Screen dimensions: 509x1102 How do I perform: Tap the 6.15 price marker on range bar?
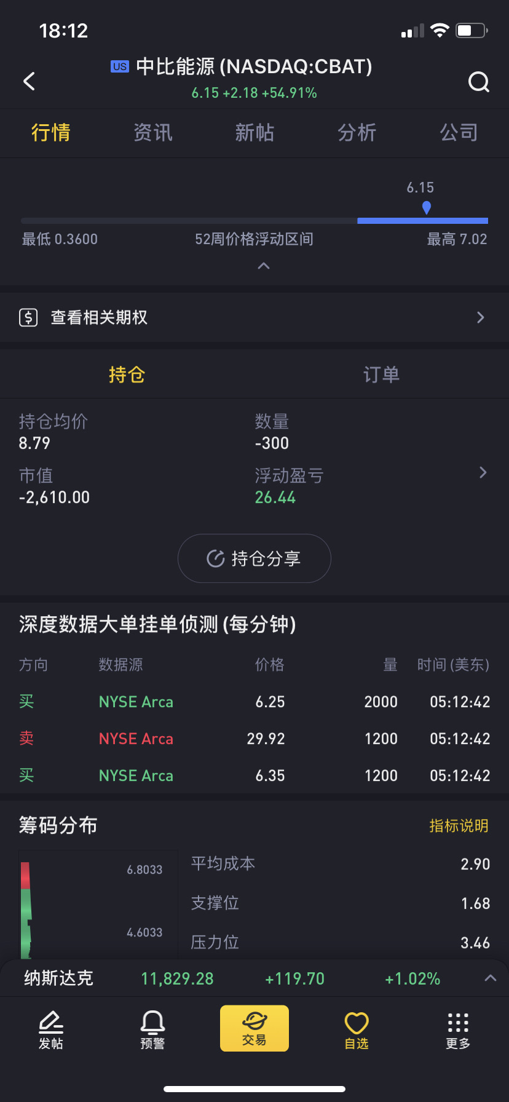coord(426,207)
